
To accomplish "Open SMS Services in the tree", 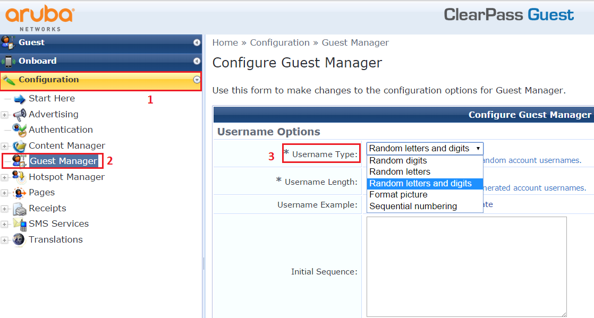I will click(59, 224).
